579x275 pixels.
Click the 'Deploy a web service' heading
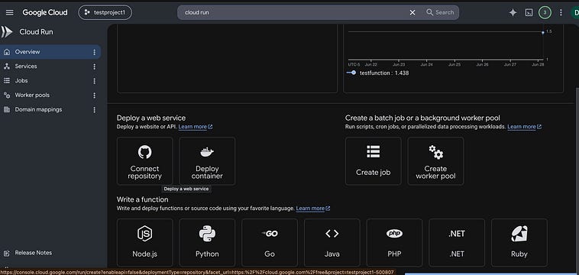(x=151, y=118)
